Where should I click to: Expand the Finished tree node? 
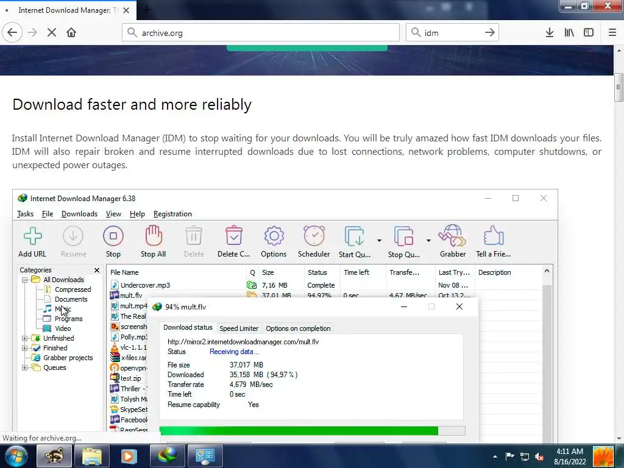(x=24, y=348)
